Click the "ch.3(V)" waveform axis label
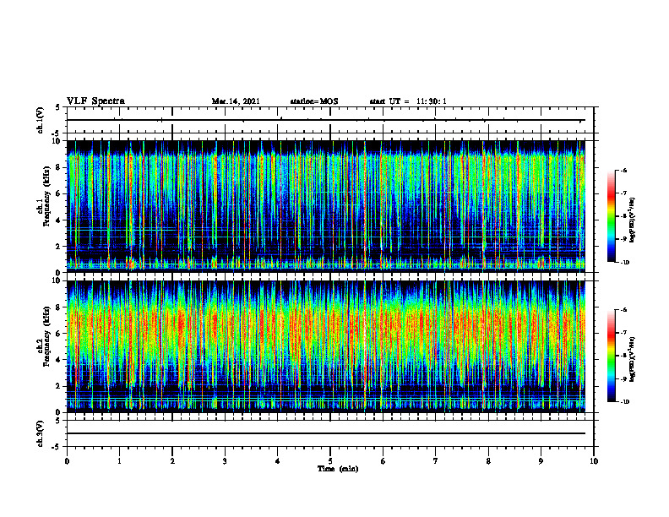This screenshot has height=517, width=669. [40, 433]
